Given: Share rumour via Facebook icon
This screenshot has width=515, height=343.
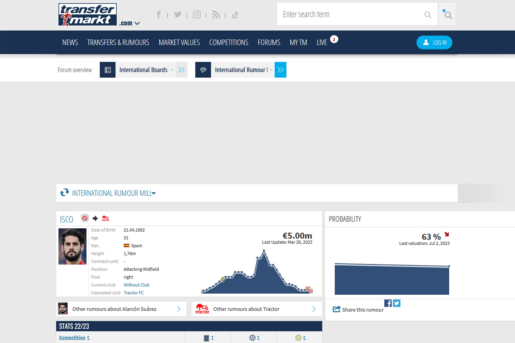Looking at the screenshot, I should [388, 303].
